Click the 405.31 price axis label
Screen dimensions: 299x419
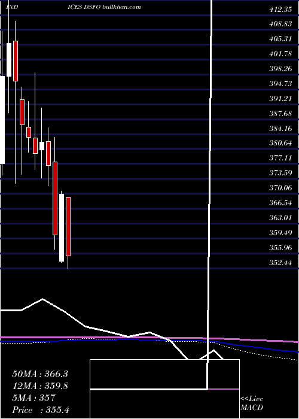click(280, 39)
